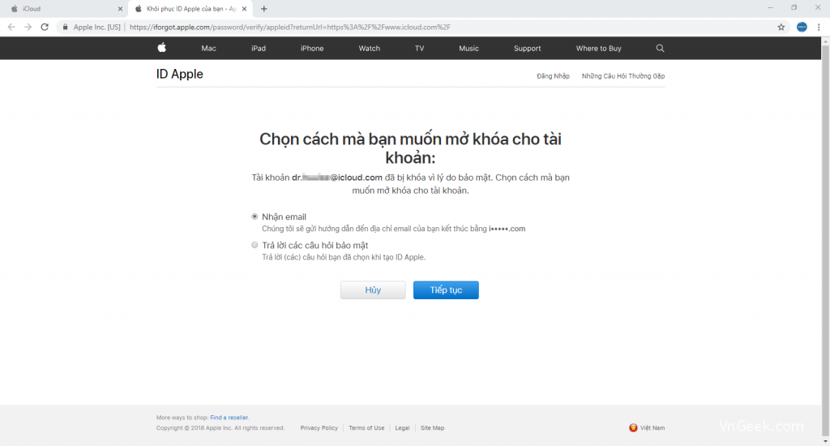The image size is (830, 446).
Task: Restore down the browser window
Action: [794, 8]
